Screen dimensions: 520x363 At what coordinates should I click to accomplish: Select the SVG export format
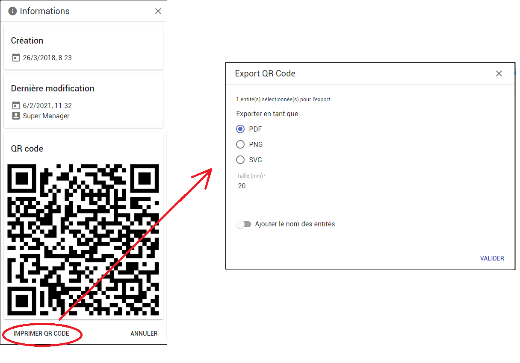click(240, 160)
